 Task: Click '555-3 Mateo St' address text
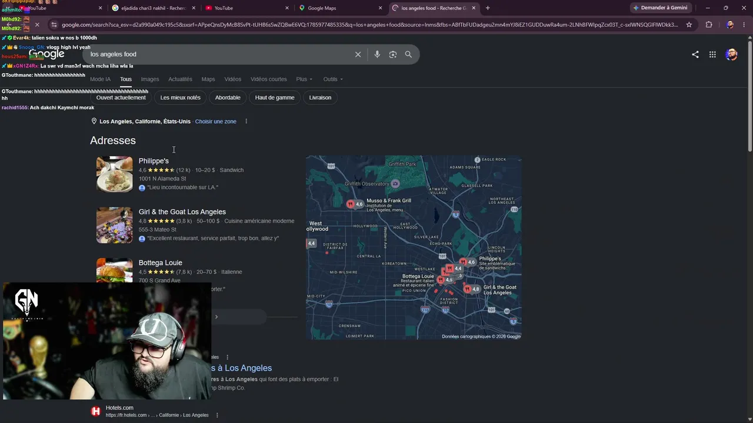click(x=158, y=230)
